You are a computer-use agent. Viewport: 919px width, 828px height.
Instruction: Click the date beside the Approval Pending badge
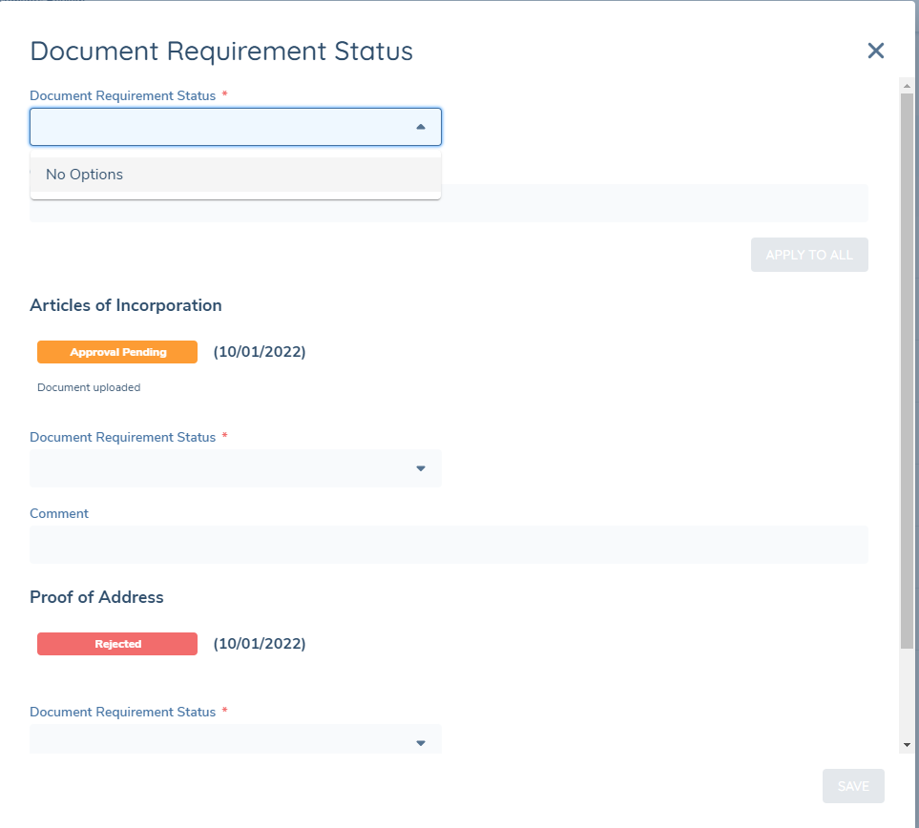(x=260, y=352)
